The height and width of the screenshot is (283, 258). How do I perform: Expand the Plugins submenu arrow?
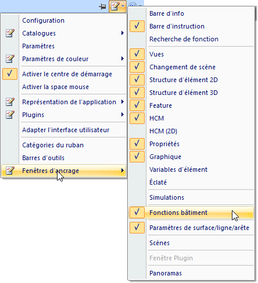pos(123,115)
